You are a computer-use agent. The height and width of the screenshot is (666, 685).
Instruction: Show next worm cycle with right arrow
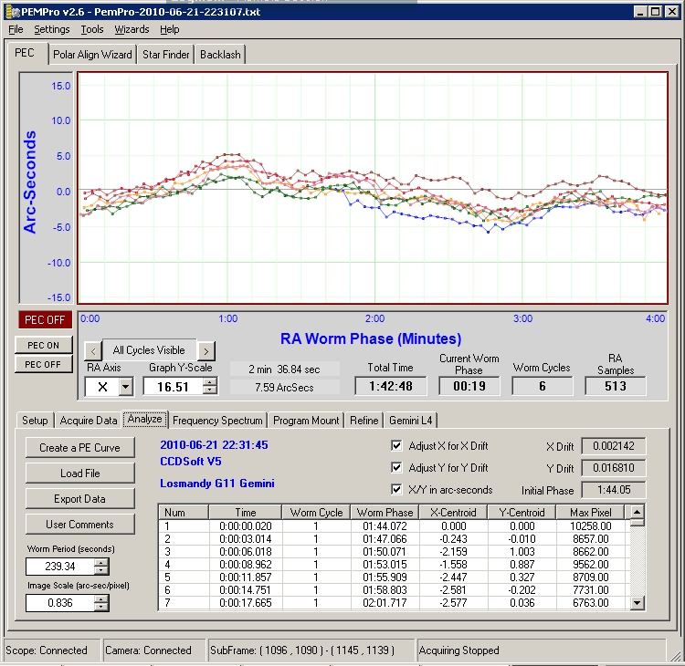coord(206,350)
